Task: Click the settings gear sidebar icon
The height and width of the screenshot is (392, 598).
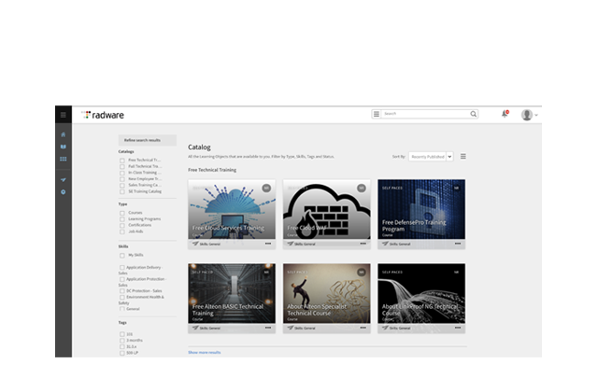Action: click(x=64, y=192)
